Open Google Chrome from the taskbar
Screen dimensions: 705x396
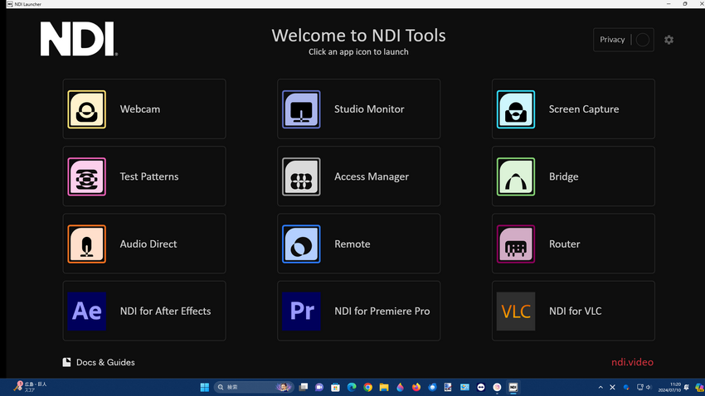pos(367,387)
